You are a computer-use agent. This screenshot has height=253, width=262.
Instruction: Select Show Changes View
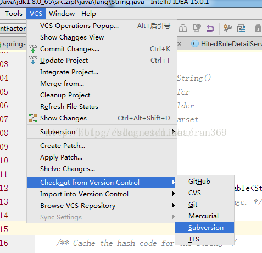point(102,37)
